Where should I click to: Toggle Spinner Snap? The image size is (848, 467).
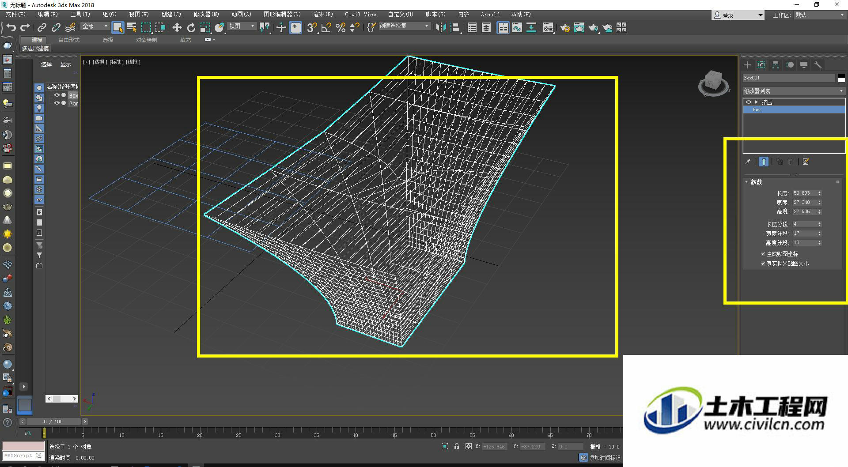click(x=354, y=28)
